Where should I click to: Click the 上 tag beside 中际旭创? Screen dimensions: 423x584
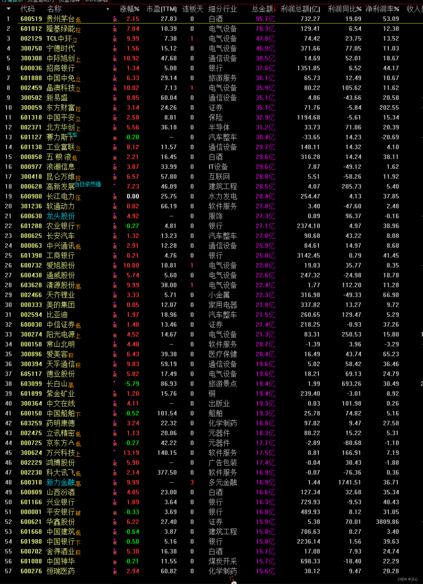click(78, 60)
